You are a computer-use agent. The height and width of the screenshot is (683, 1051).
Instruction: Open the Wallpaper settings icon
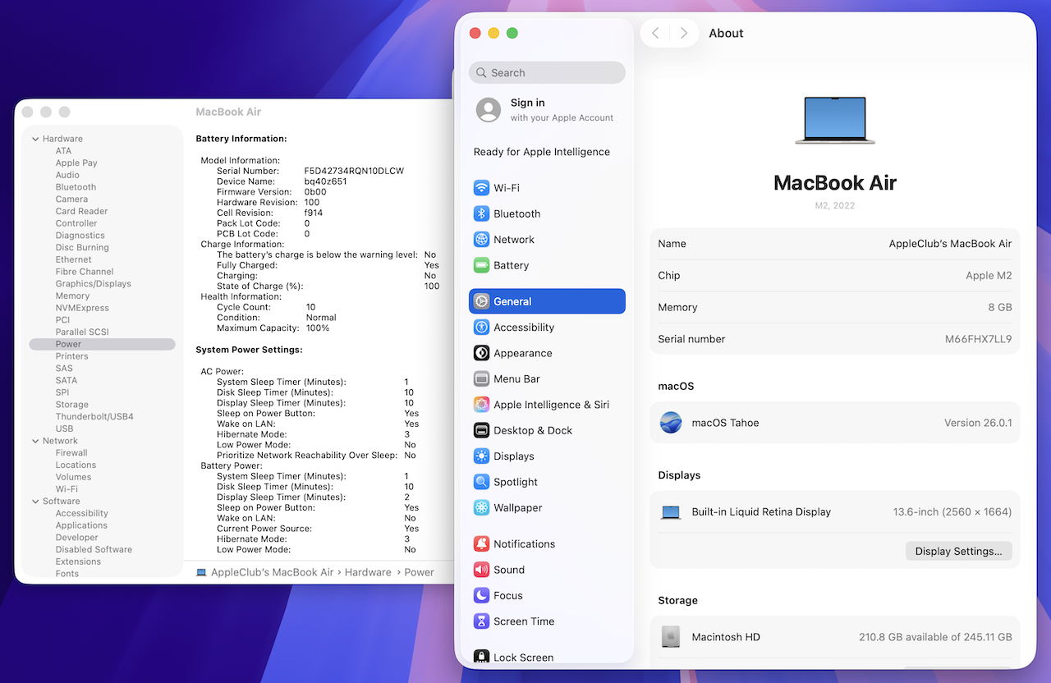(x=482, y=508)
